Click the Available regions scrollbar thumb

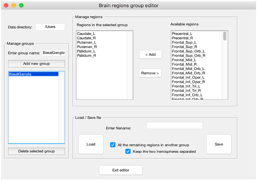point(225,36)
